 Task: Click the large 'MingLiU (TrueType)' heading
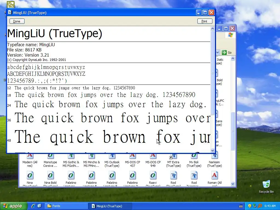click(55, 34)
